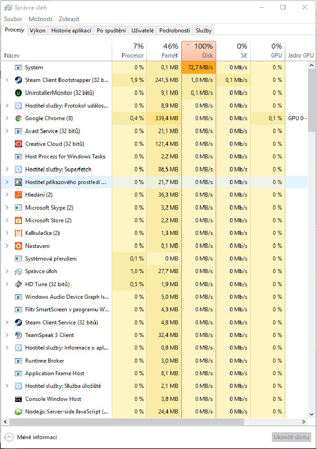Viewport: 317px width, 449px height.
Task: Switch to the Výkon tab
Action: 37,30
